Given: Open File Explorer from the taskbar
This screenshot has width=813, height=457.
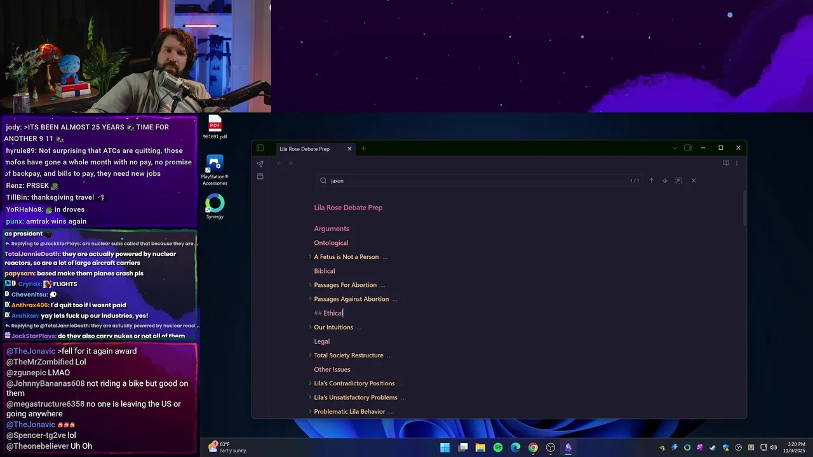Looking at the screenshot, I should coord(480,447).
